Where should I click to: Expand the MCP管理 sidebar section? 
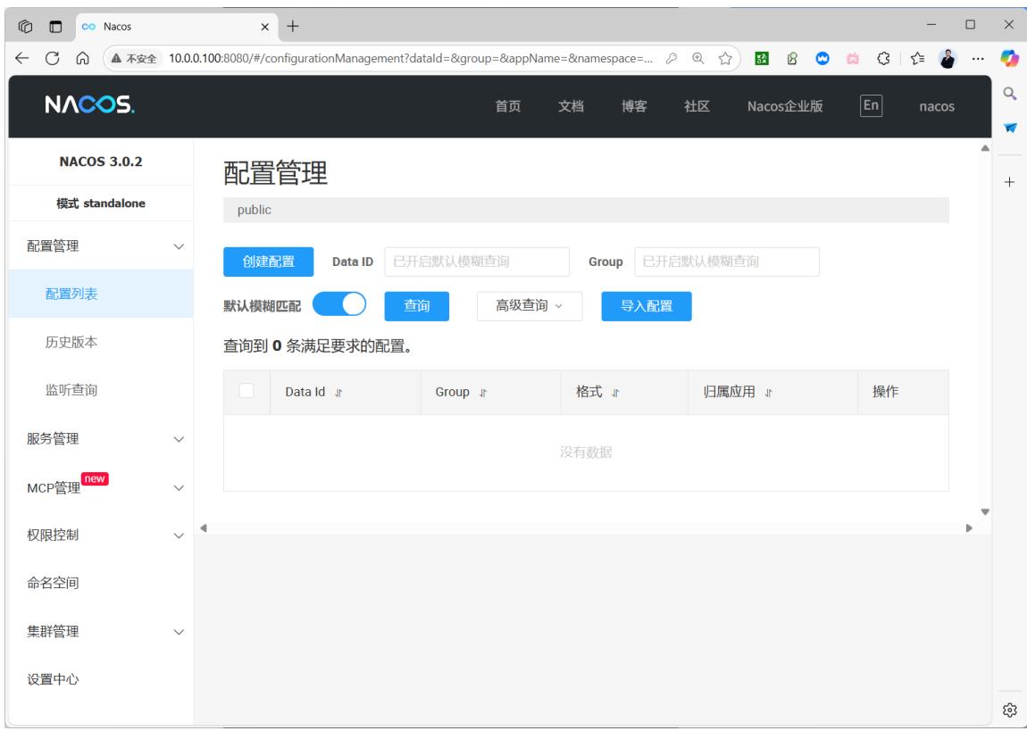pyautogui.click(x=101, y=487)
